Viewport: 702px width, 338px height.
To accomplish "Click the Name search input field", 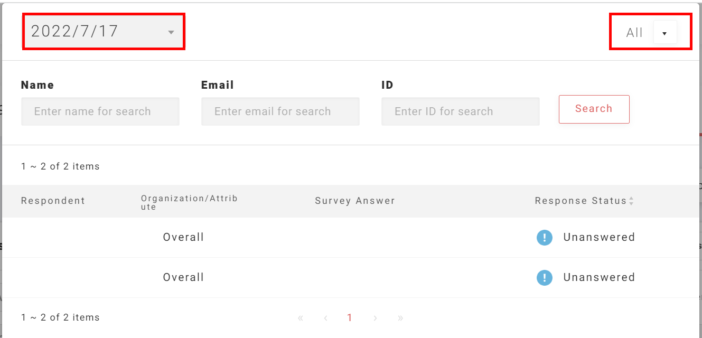I will [x=100, y=111].
